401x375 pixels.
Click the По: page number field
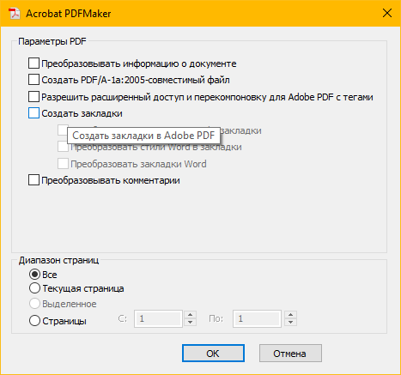pos(257,318)
